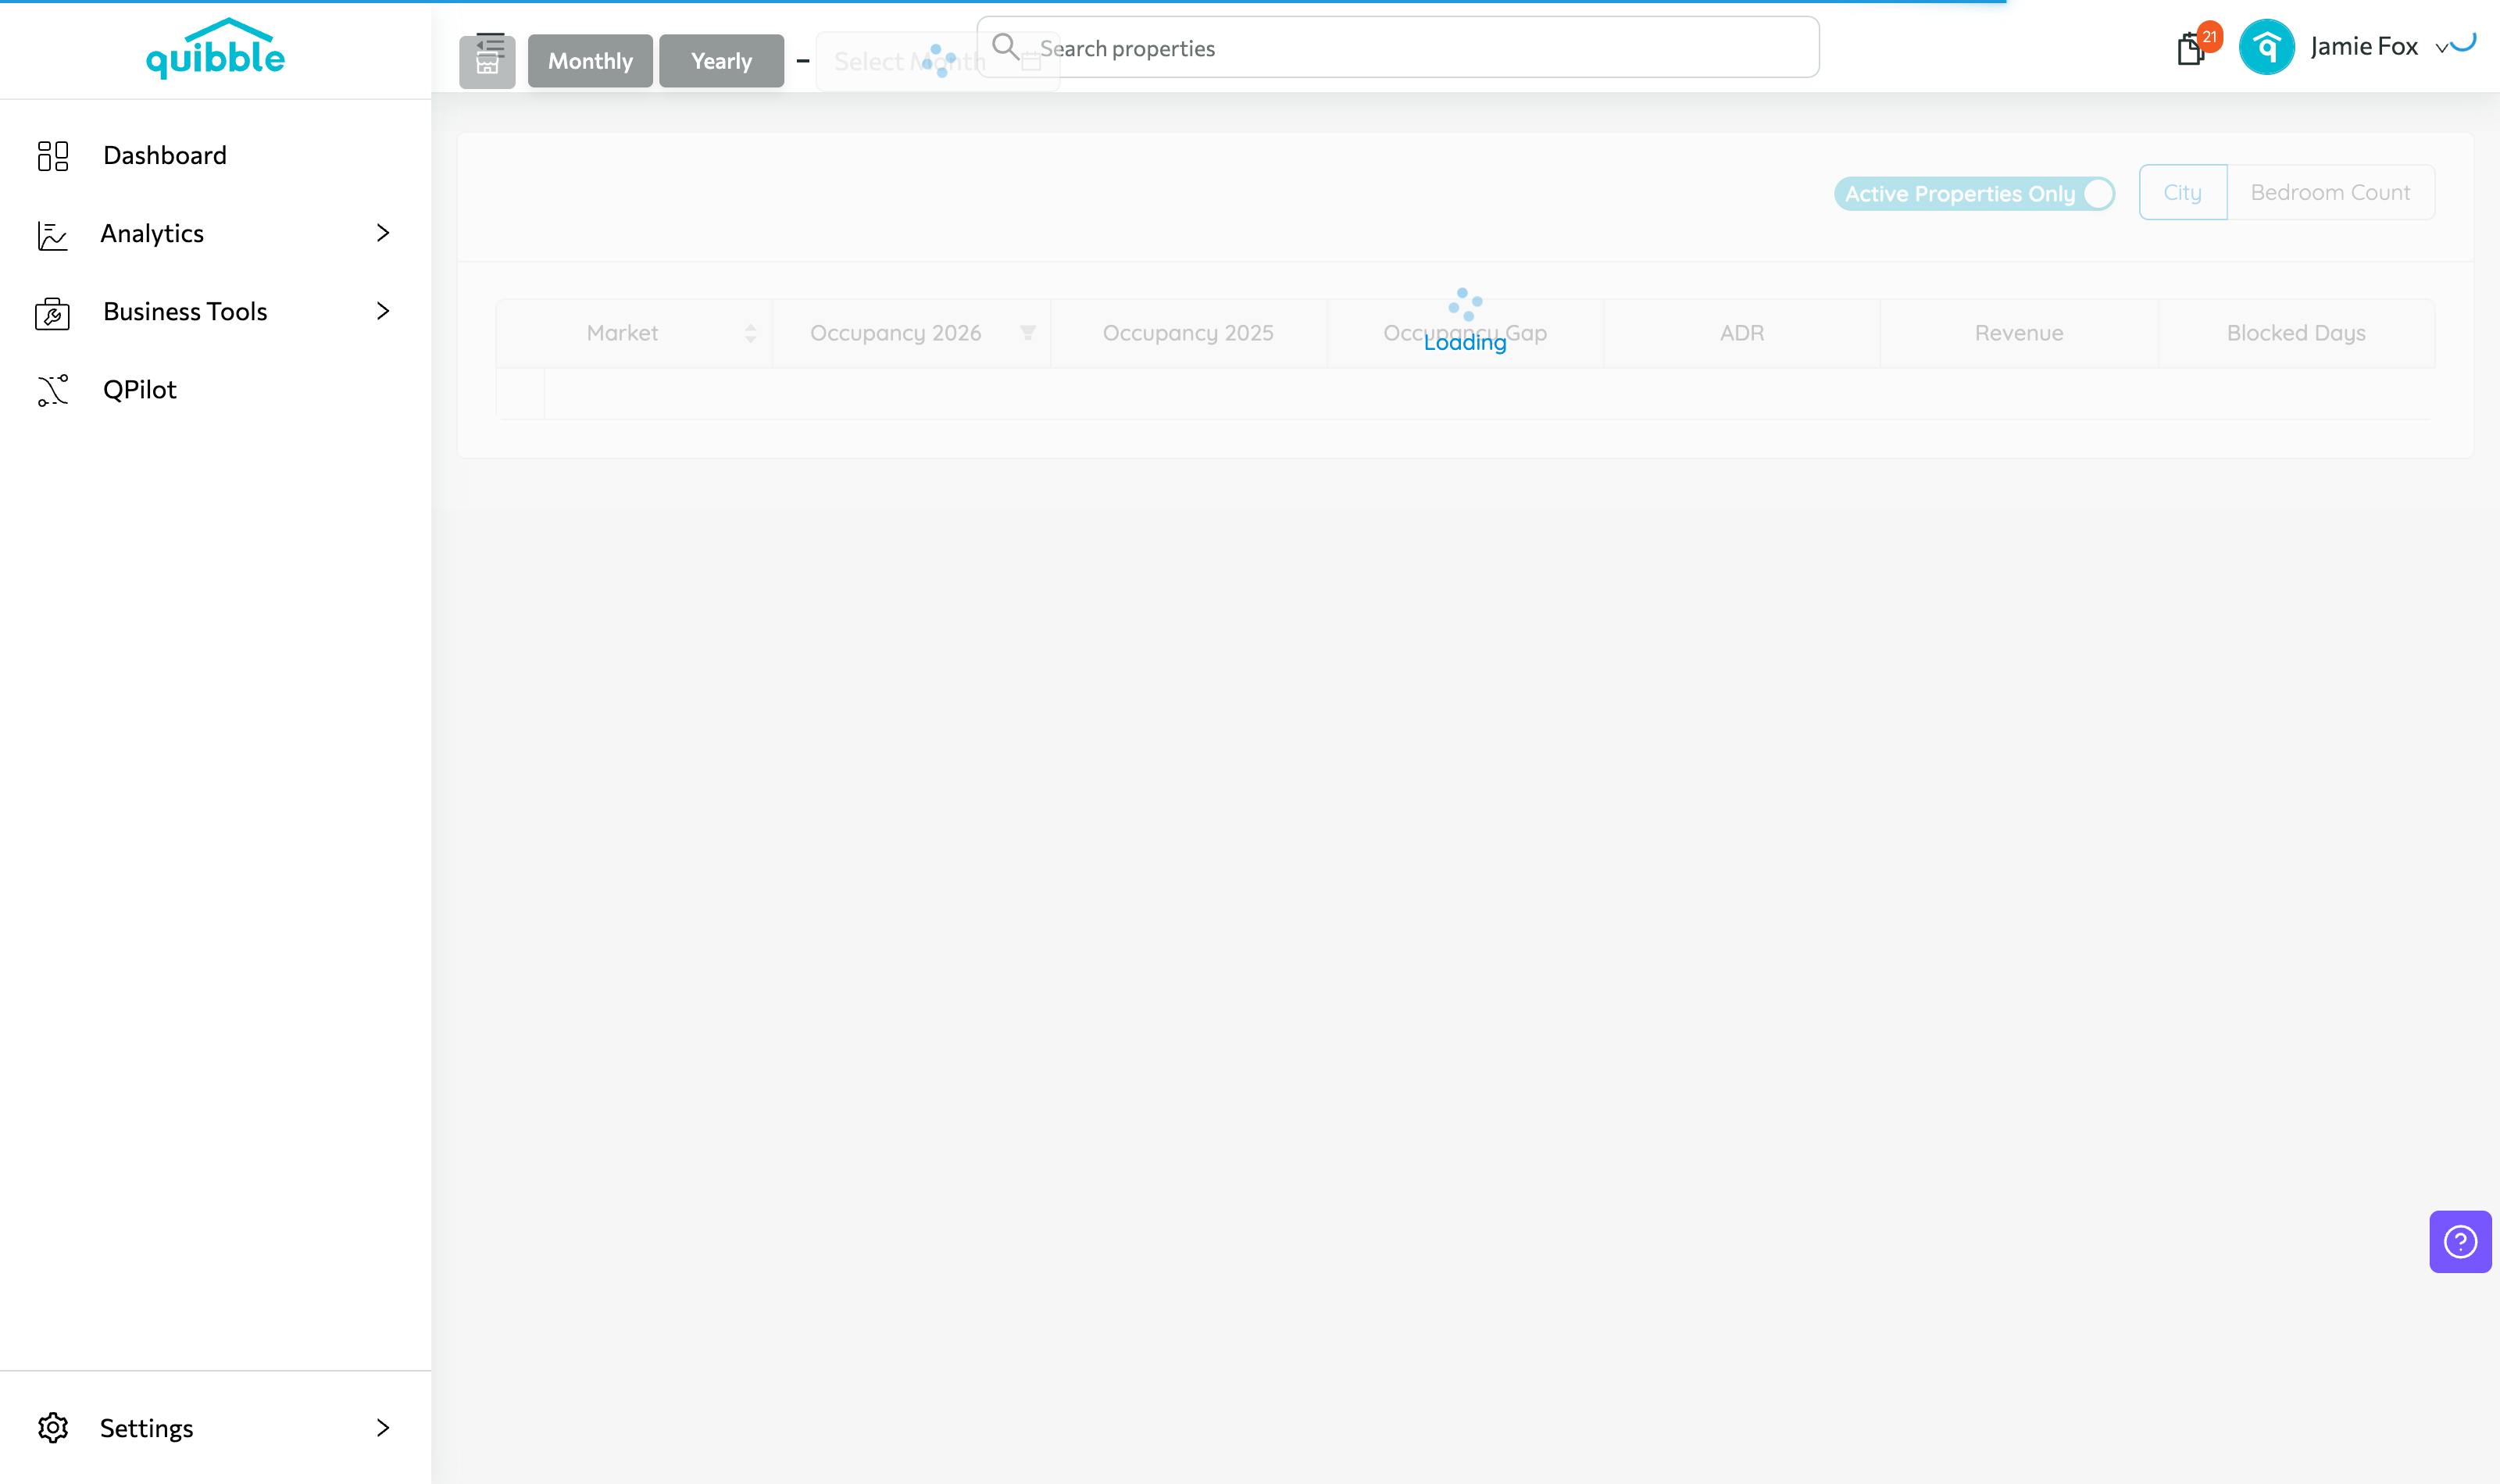Click the QPilot route icon
Image resolution: width=2500 pixels, height=1484 pixels.
pos(52,390)
